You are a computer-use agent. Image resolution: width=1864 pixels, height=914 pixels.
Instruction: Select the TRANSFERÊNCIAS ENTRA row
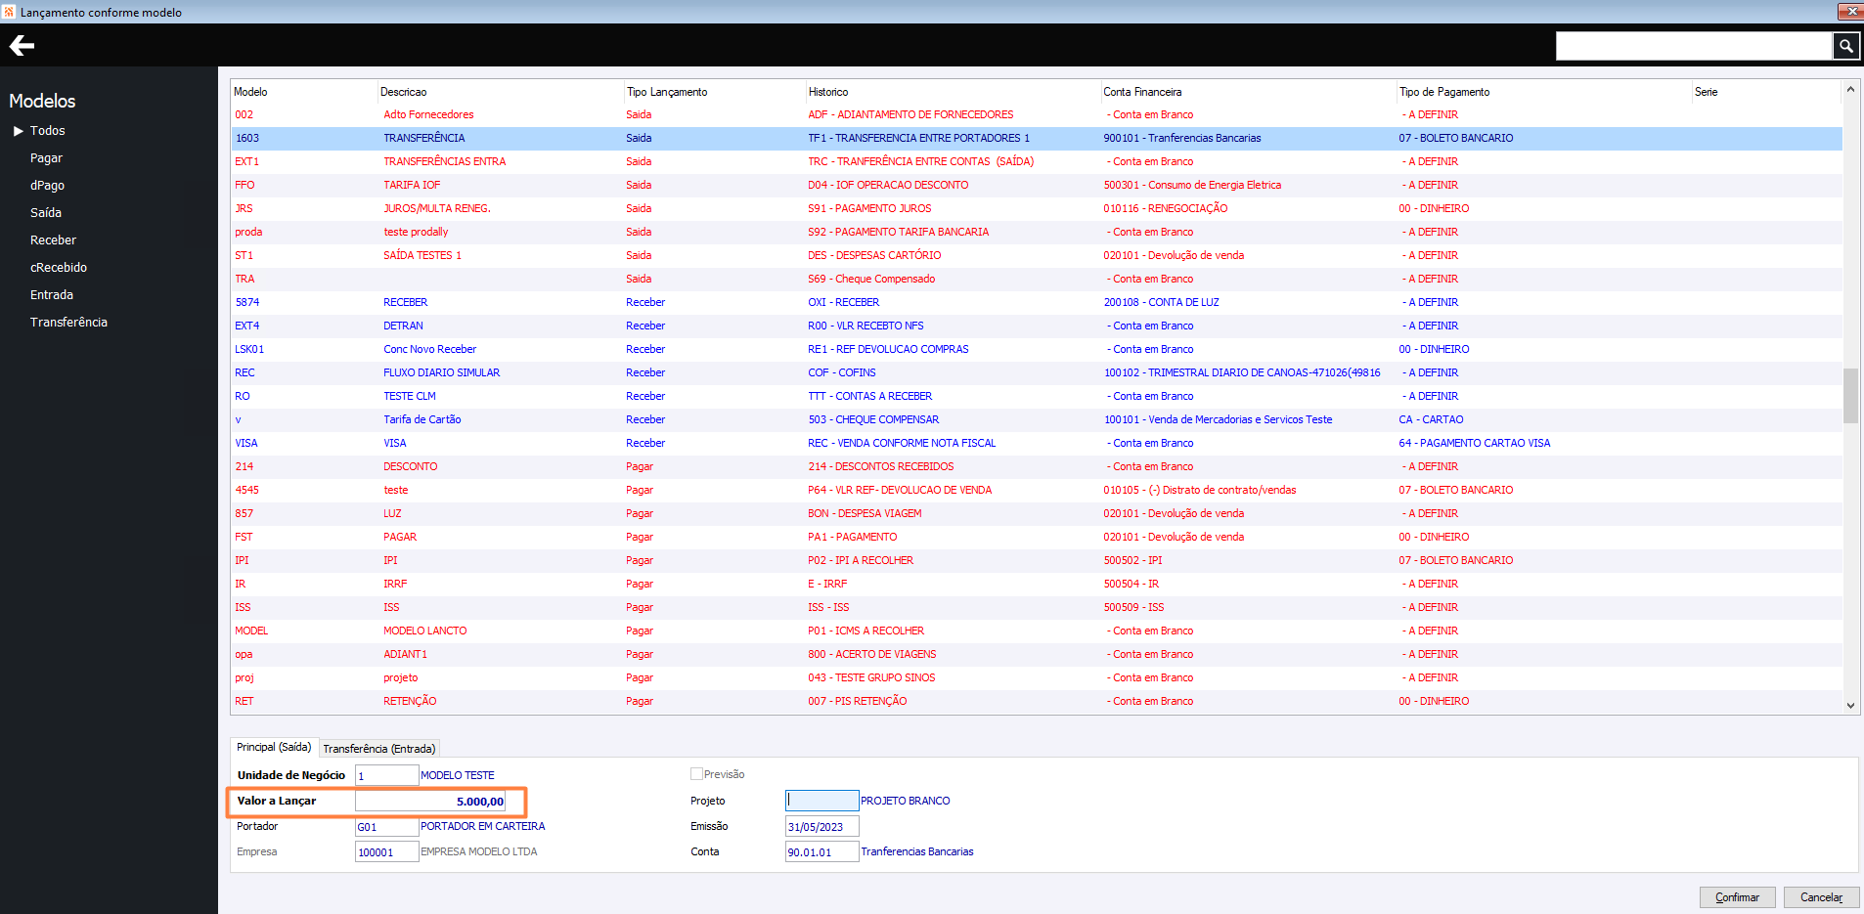click(1037, 162)
